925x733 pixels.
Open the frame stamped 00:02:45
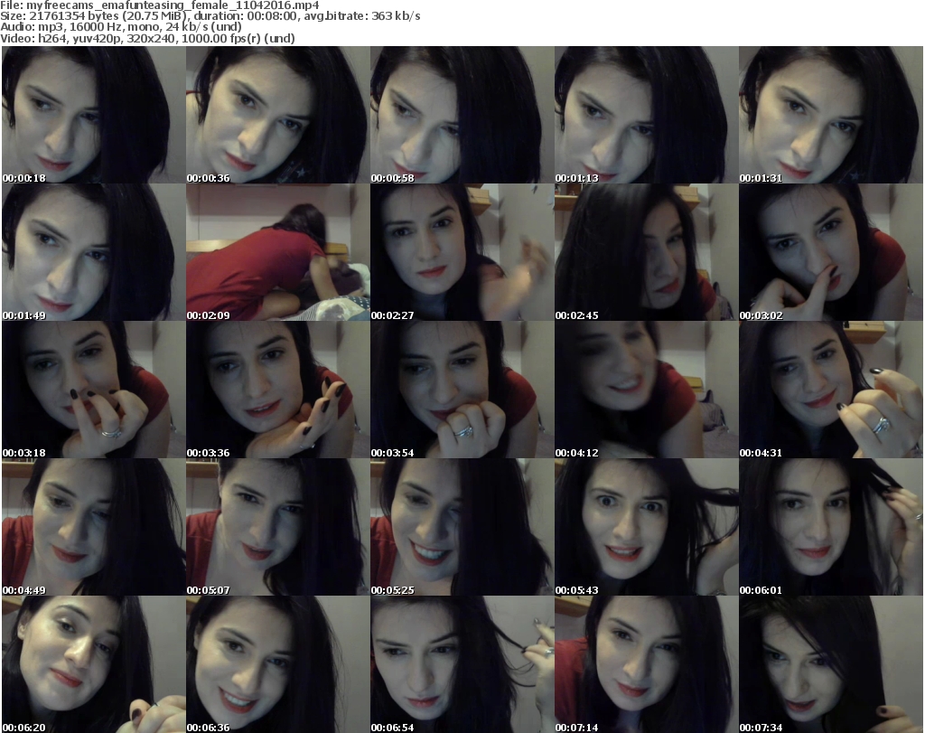click(x=646, y=252)
